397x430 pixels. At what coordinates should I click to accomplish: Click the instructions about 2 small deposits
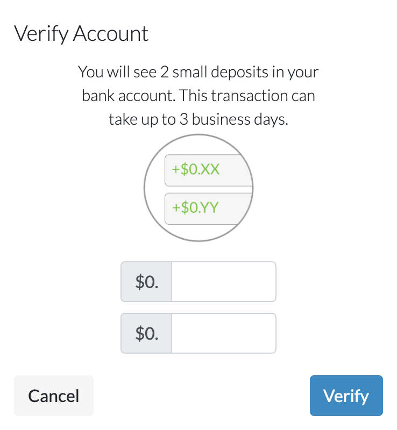[x=198, y=72]
